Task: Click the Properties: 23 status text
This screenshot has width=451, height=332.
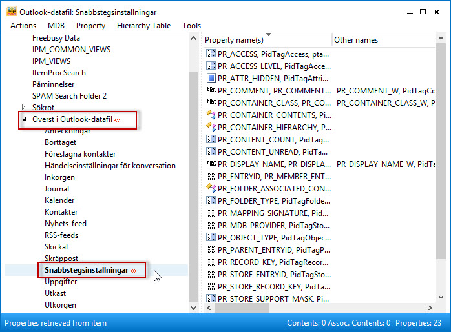Action: tap(418, 323)
